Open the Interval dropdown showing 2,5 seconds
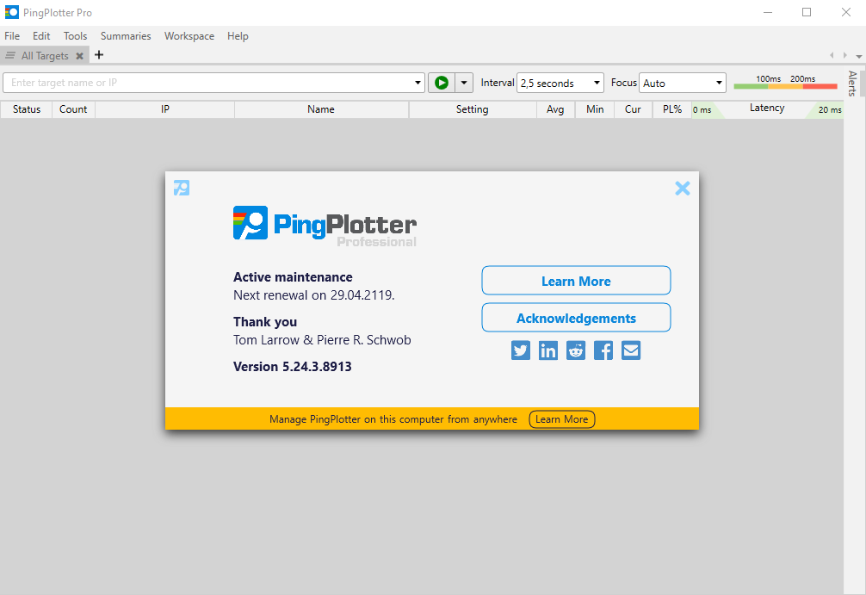 tap(560, 83)
